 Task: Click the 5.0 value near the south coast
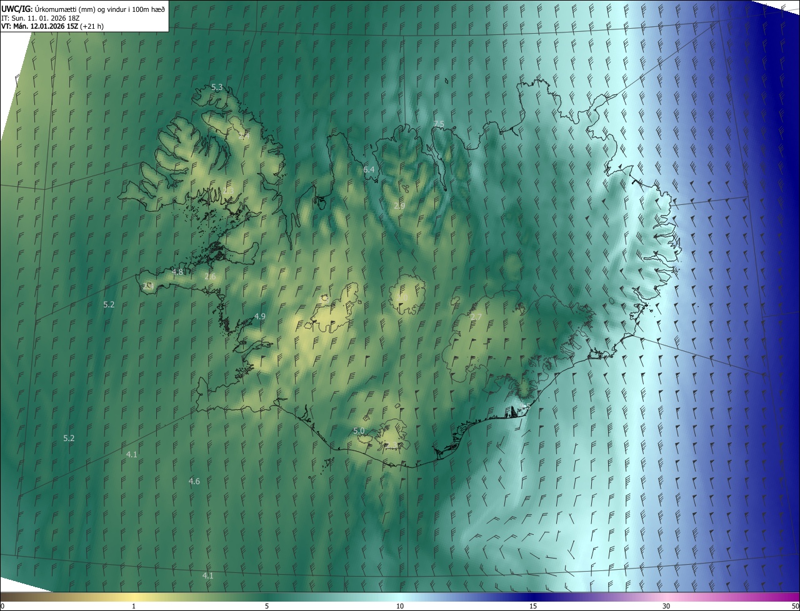[359, 431]
